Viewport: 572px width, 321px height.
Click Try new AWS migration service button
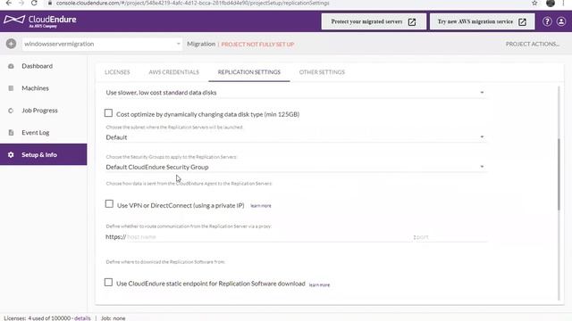[x=483, y=21]
